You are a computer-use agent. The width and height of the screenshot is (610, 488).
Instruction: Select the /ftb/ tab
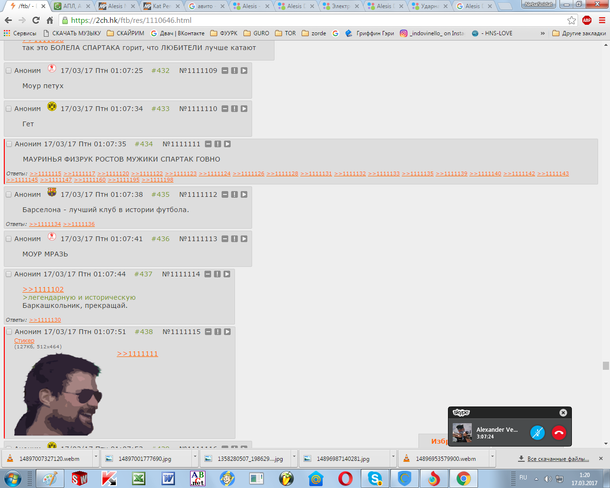28,6
